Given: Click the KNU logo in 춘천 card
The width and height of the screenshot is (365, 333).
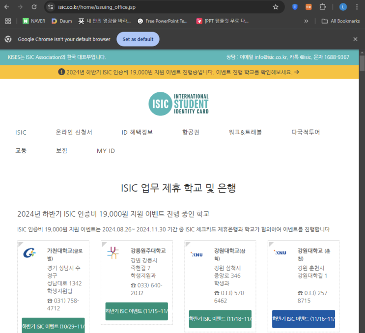Looking at the screenshot, I should click(280, 252).
